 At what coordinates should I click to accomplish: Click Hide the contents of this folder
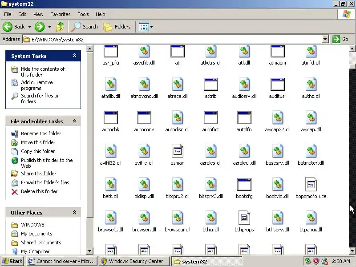43,72
